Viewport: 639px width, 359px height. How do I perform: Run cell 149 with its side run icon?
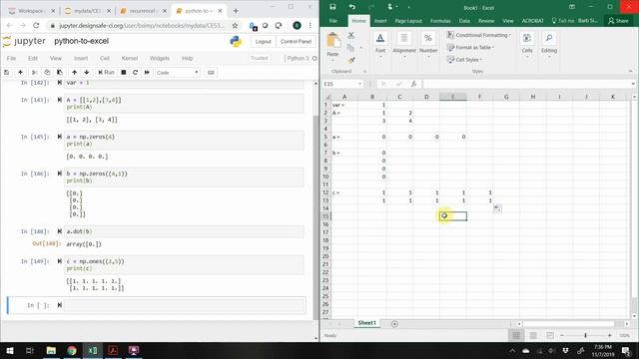click(60, 261)
